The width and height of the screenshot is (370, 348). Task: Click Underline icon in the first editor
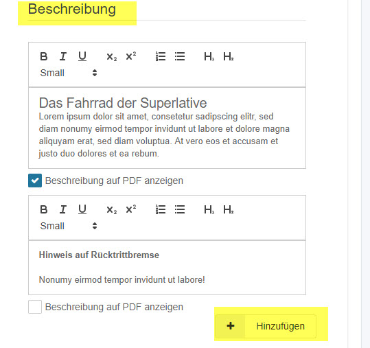[x=82, y=56]
